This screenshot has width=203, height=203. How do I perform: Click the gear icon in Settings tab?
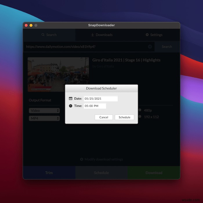click(x=147, y=35)
